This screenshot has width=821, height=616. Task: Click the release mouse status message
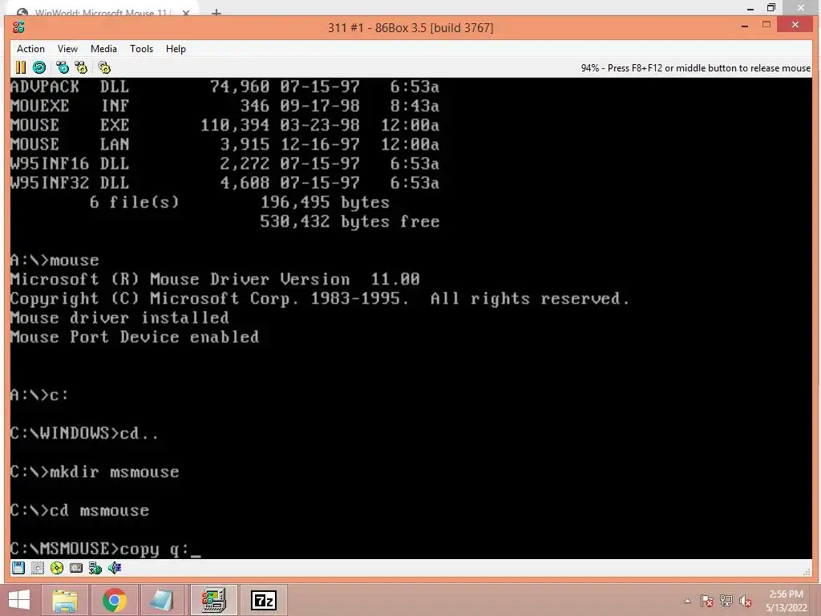click(695, 68)
